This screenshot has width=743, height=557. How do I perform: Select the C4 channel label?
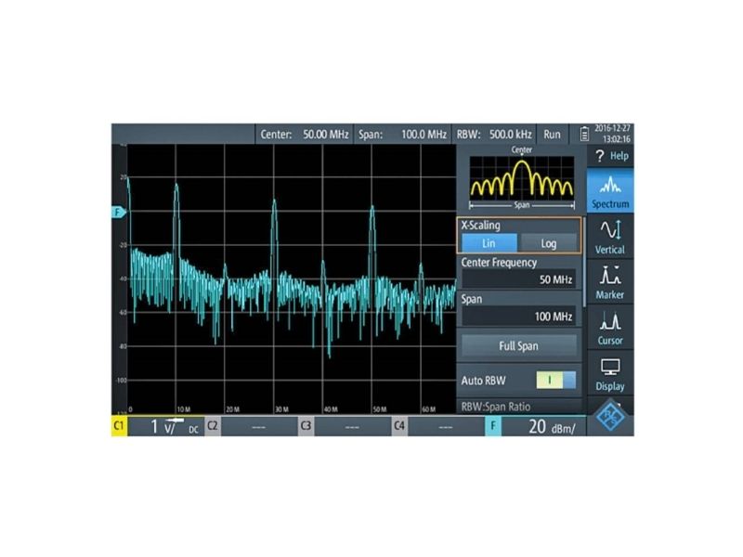click(x=399, y=426)
